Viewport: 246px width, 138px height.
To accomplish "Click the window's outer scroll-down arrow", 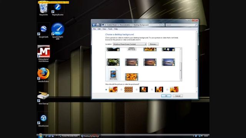I will pyautogui.click(x=197, y=92).
